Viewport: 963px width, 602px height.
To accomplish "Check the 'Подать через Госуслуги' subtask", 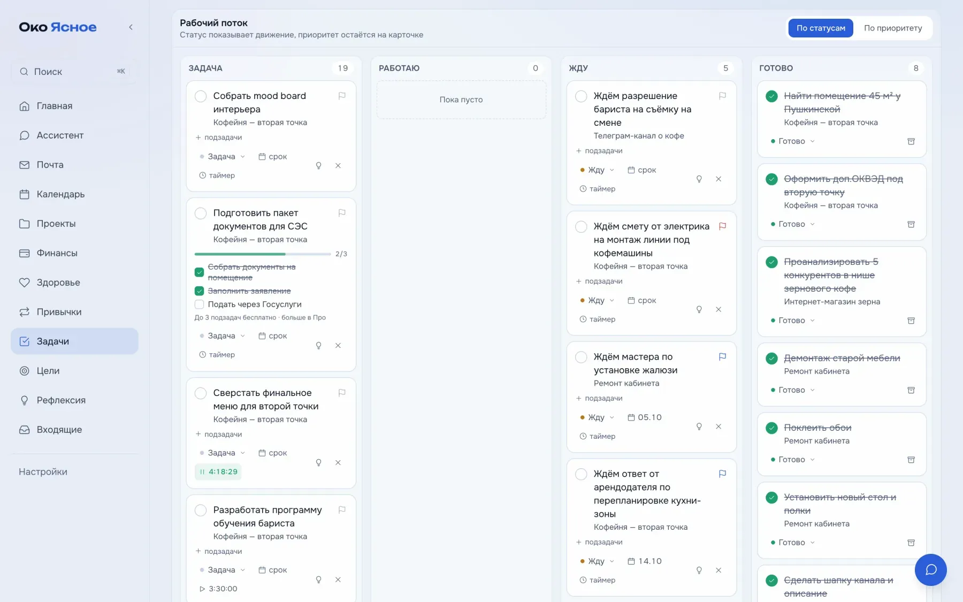I will 199,304.
